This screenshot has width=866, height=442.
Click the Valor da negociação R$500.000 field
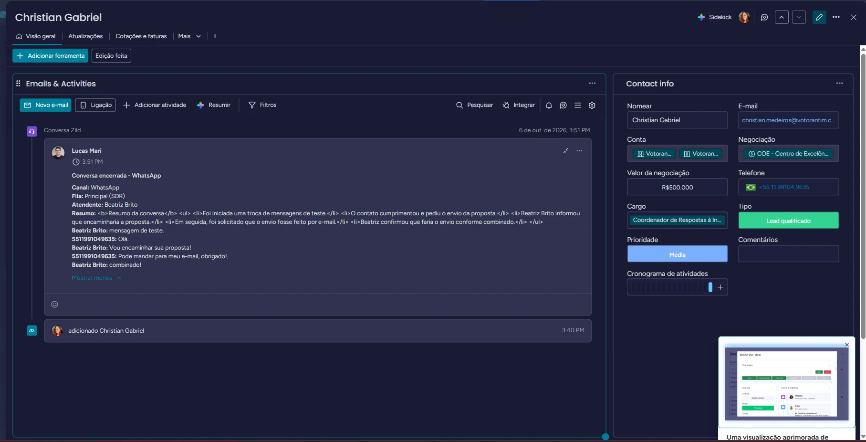(677, 187)
